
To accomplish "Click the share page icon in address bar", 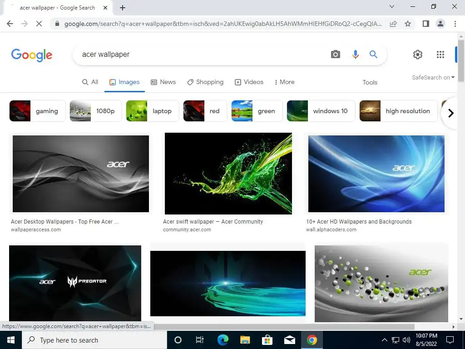I will tap(393, 24).
